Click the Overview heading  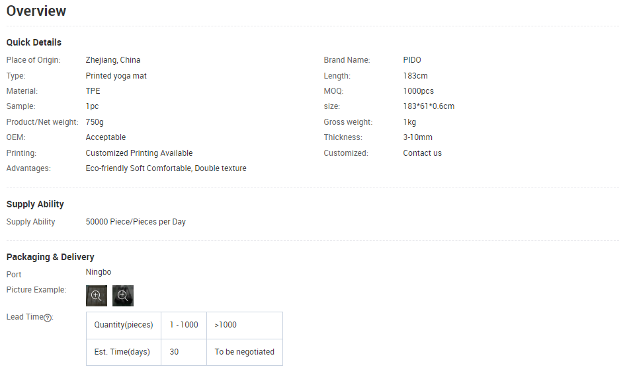tap(36, 11)
